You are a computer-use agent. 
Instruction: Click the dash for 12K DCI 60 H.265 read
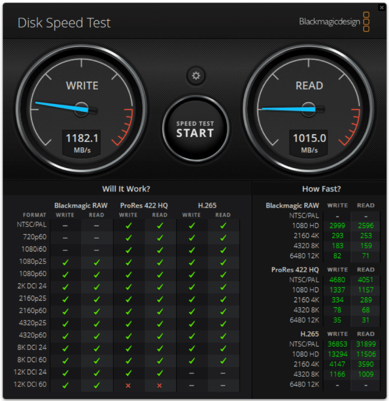(223, 386)
